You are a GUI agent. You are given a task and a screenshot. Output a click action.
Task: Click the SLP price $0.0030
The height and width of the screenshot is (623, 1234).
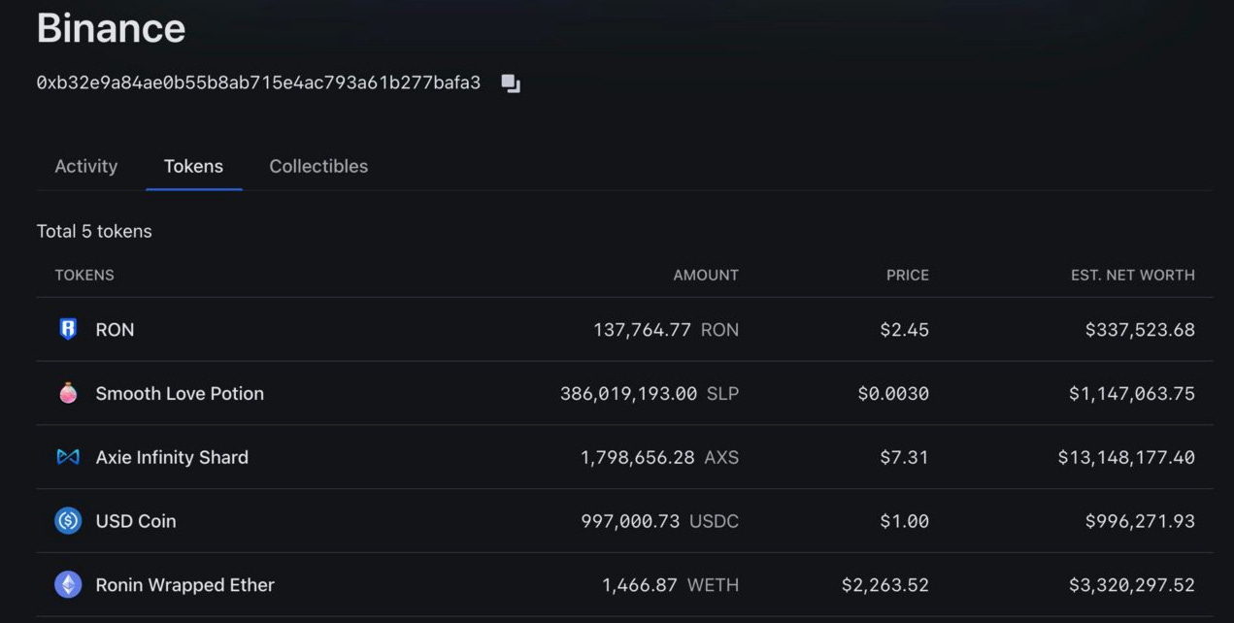[893, 393]
